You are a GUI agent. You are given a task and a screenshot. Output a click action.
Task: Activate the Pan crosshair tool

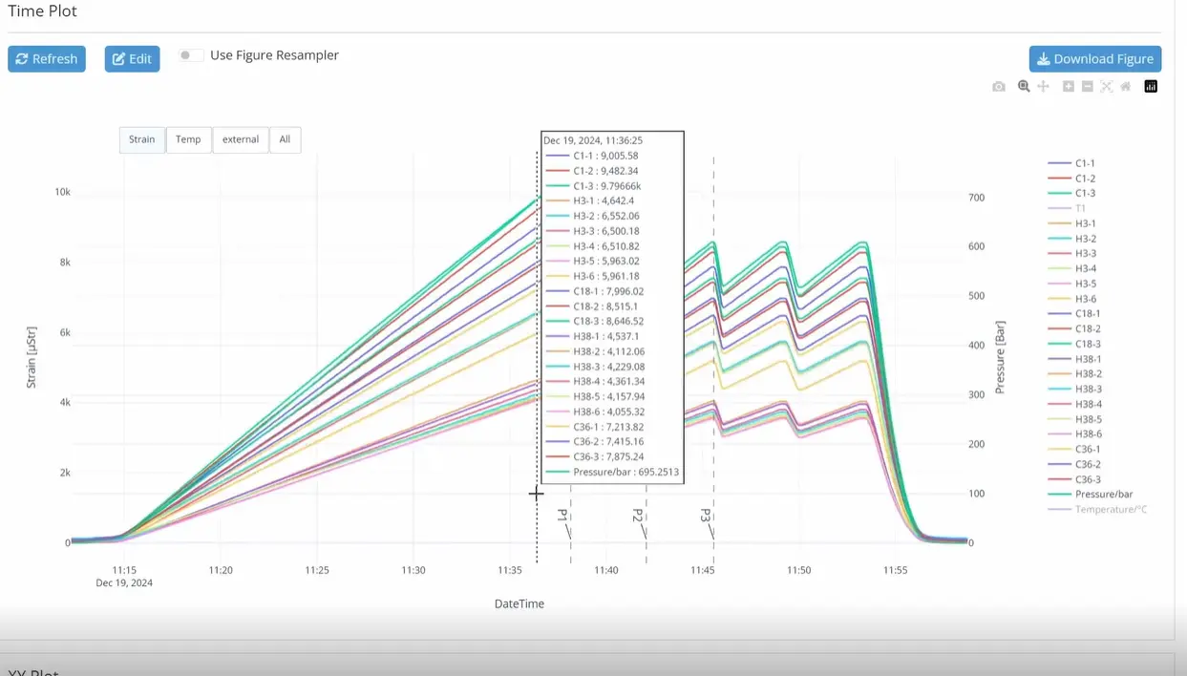pyautogui.click(x=1044, y=87)
